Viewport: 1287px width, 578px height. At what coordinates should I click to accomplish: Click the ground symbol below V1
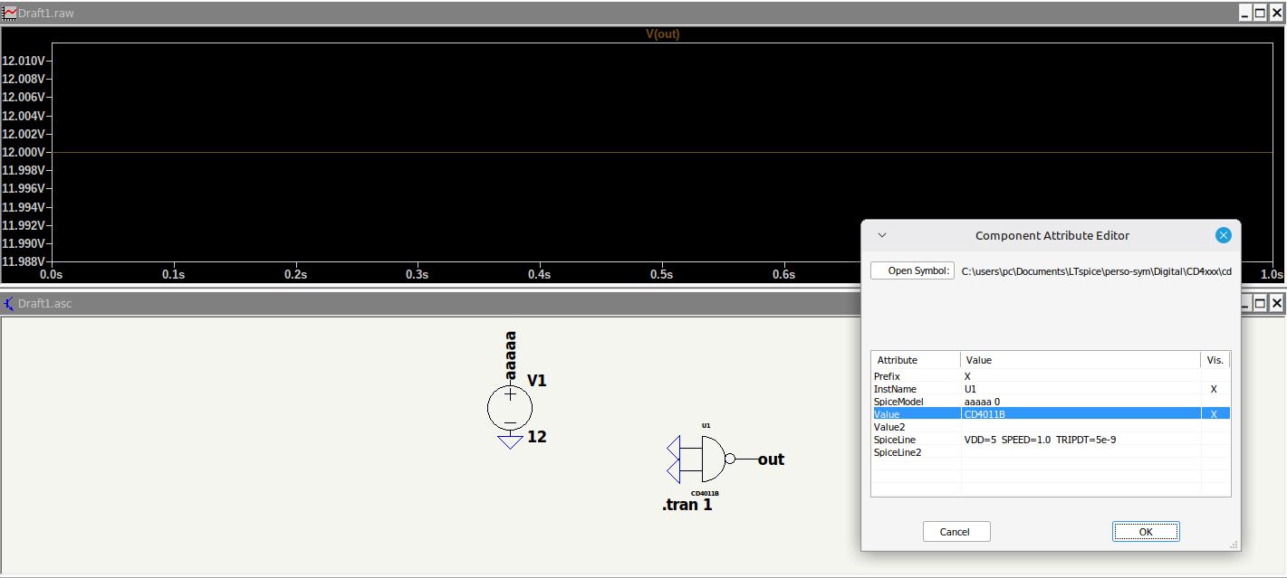pos(510,441)
